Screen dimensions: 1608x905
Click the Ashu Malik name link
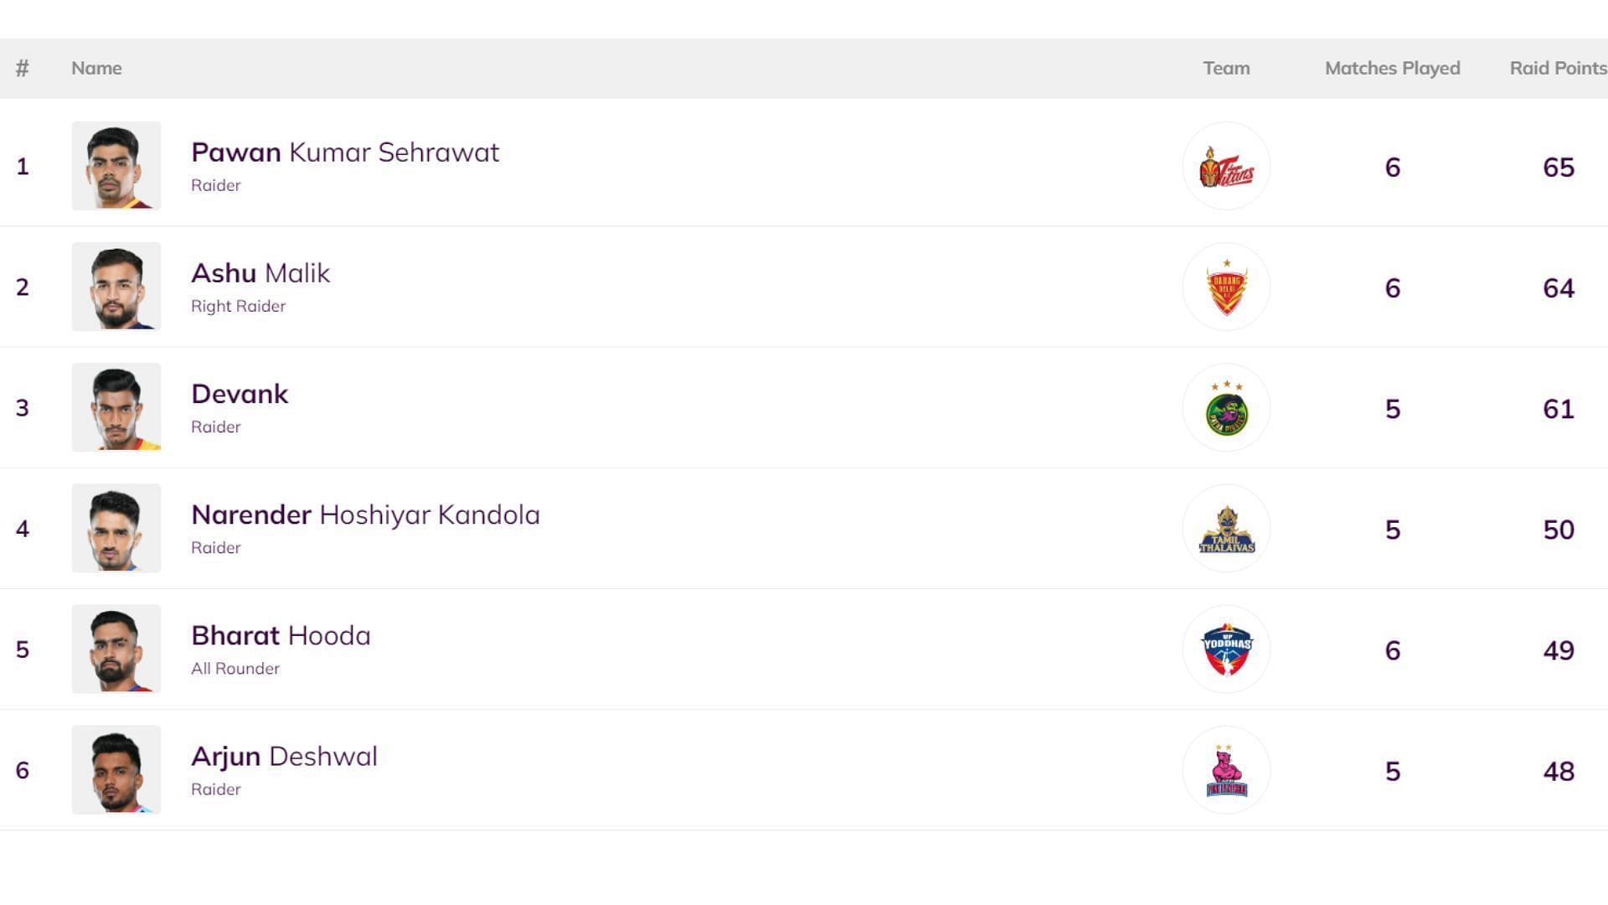(260, 273)
